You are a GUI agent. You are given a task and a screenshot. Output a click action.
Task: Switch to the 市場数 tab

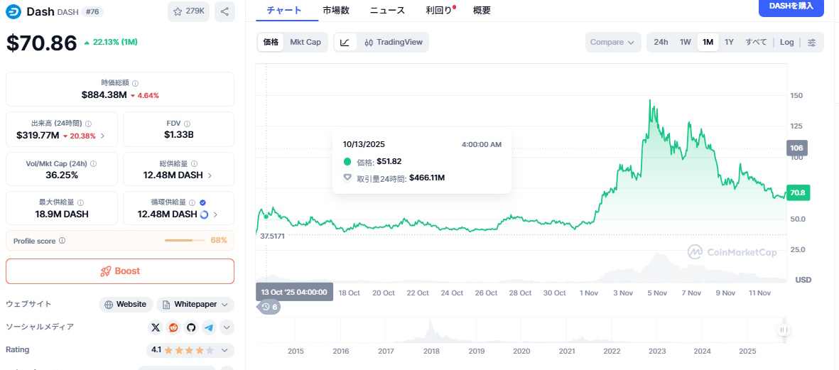click(335, 11)
